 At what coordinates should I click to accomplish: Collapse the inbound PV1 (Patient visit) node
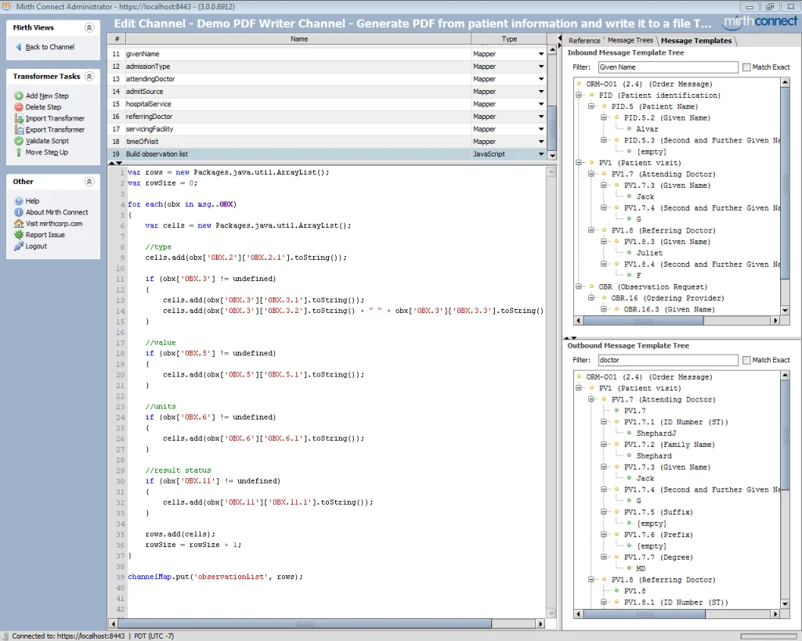pos(579,163)
